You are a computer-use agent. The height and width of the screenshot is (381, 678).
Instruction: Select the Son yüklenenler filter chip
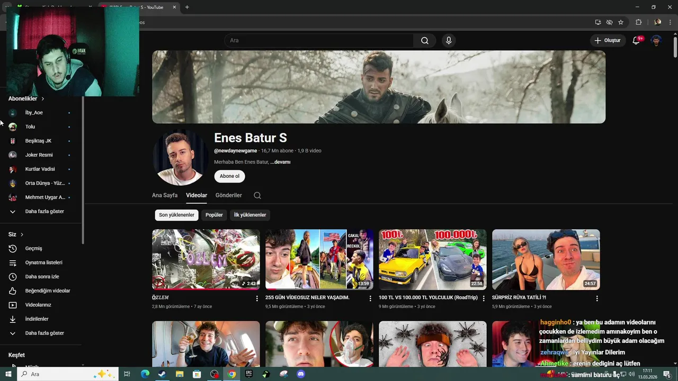click(x=176, y=215)
